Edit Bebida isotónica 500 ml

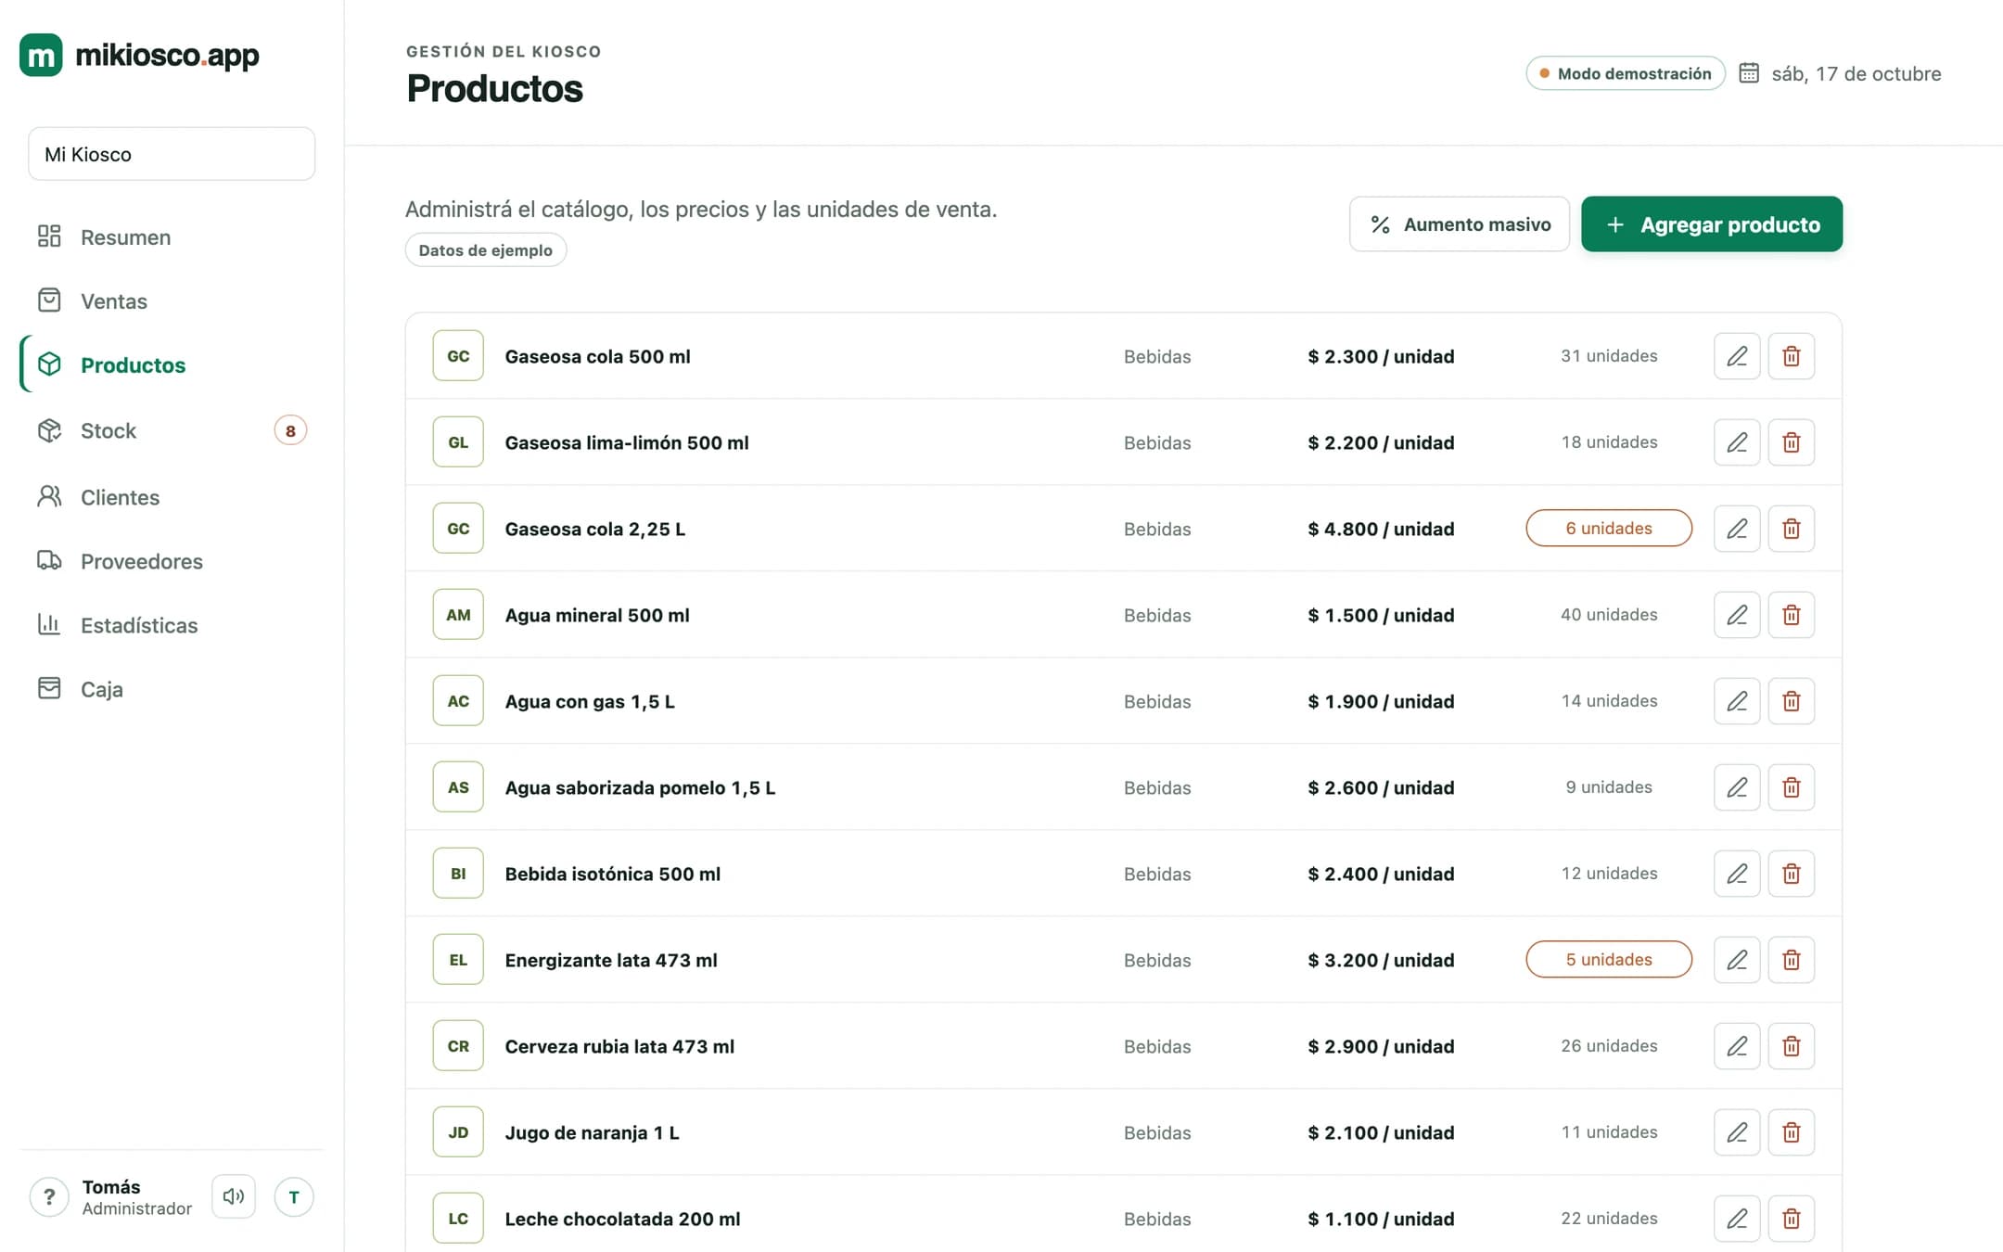(1737, 874)
